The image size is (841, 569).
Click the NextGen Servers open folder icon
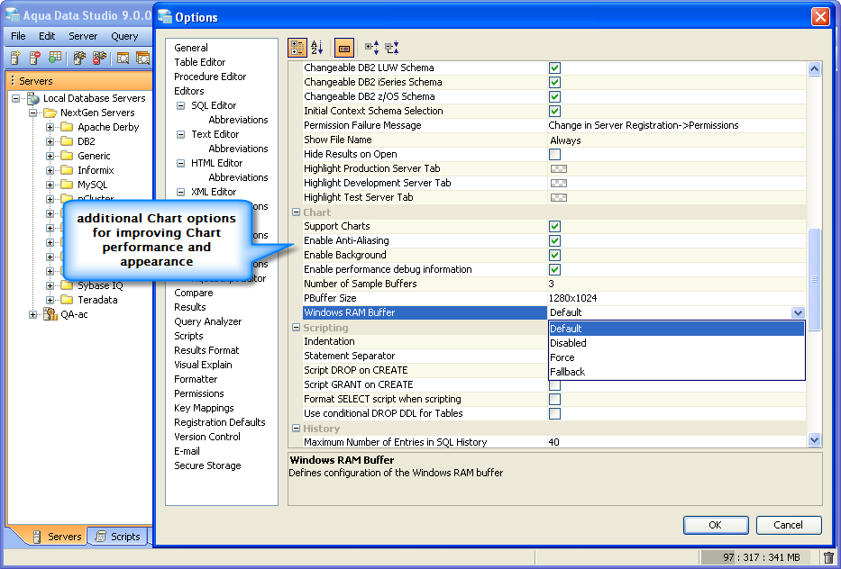click(x=50, y=113)
